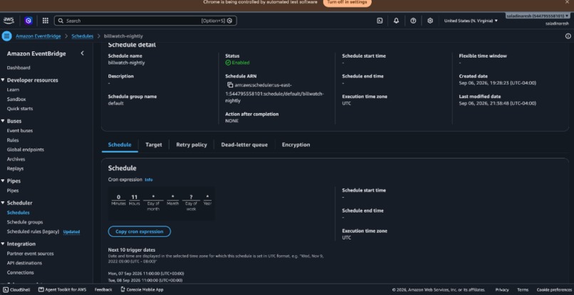Switch to the Schedule tab
Screen dimensions: 574x295
click(x=120, y=145)
